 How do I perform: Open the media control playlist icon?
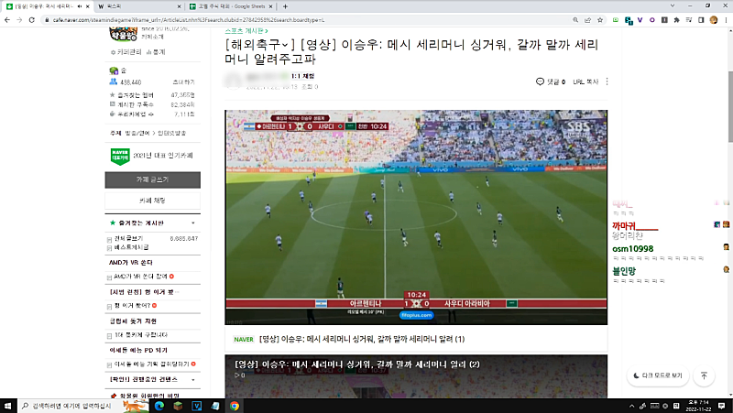(x=689, y=20)
